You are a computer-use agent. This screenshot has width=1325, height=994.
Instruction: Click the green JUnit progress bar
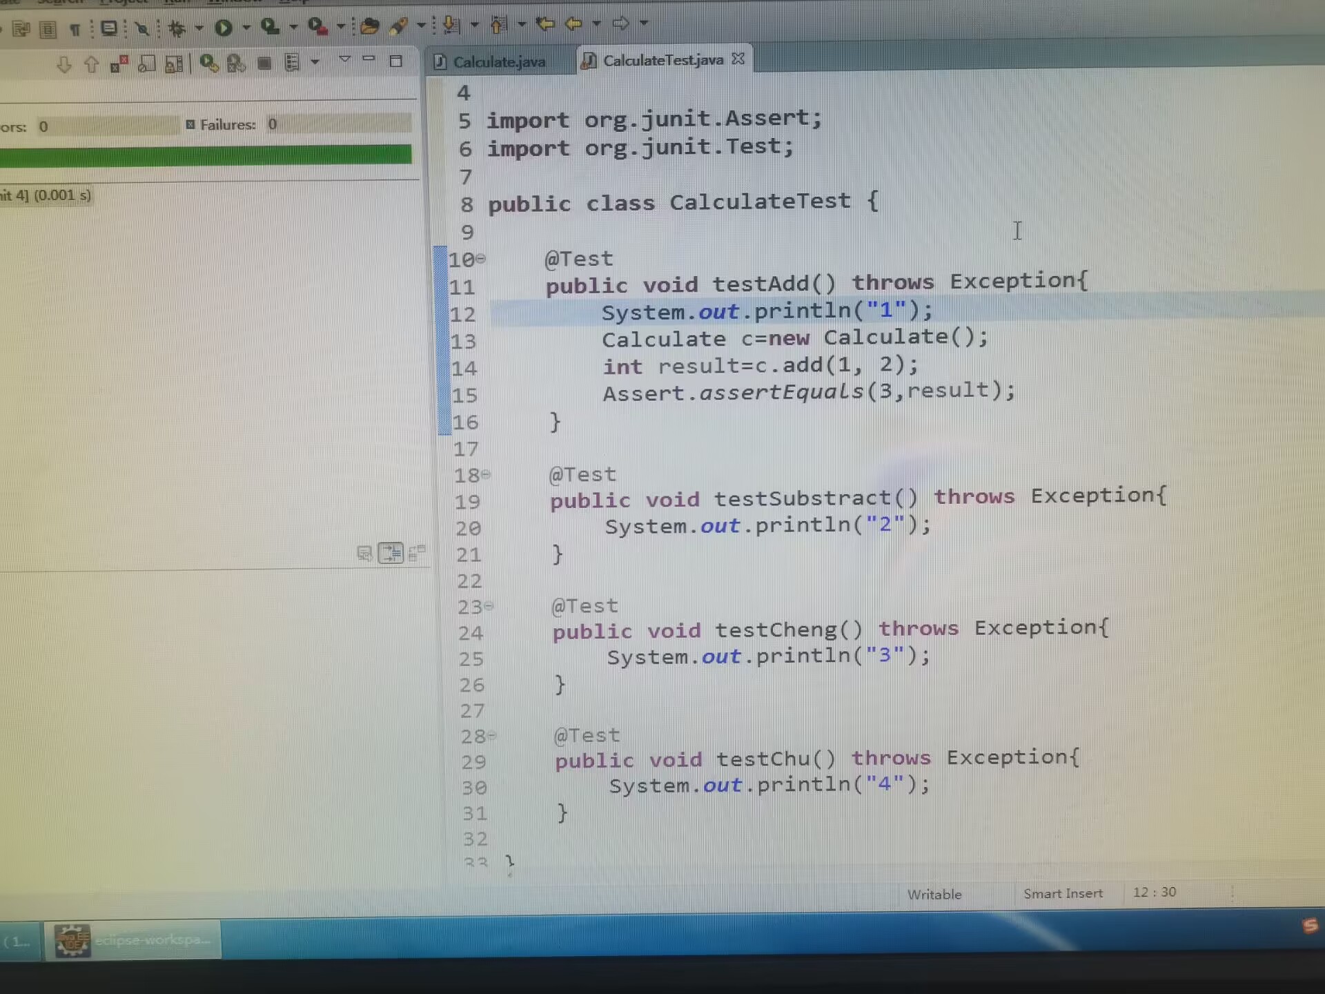click(206, 155)
